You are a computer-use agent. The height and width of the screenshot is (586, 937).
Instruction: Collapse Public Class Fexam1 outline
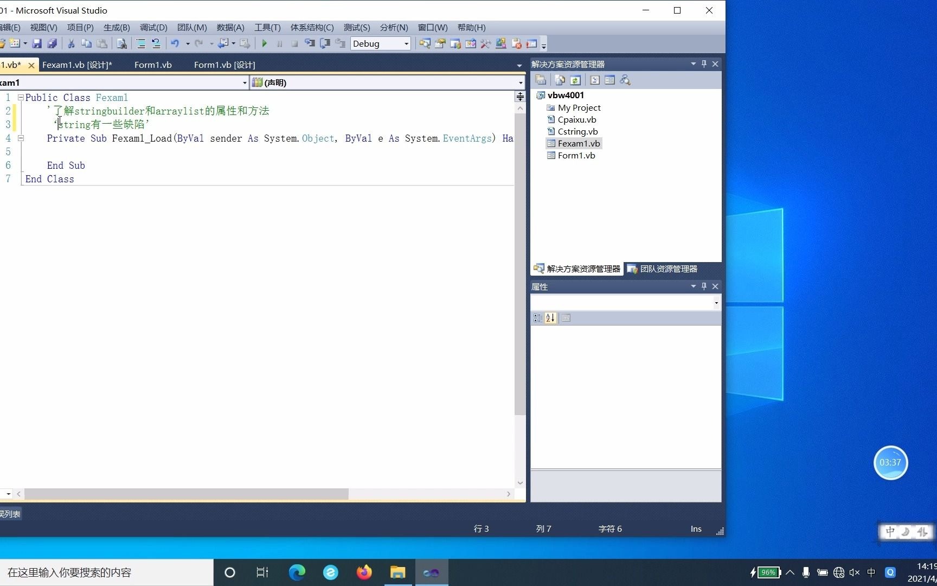pos(21,98)
